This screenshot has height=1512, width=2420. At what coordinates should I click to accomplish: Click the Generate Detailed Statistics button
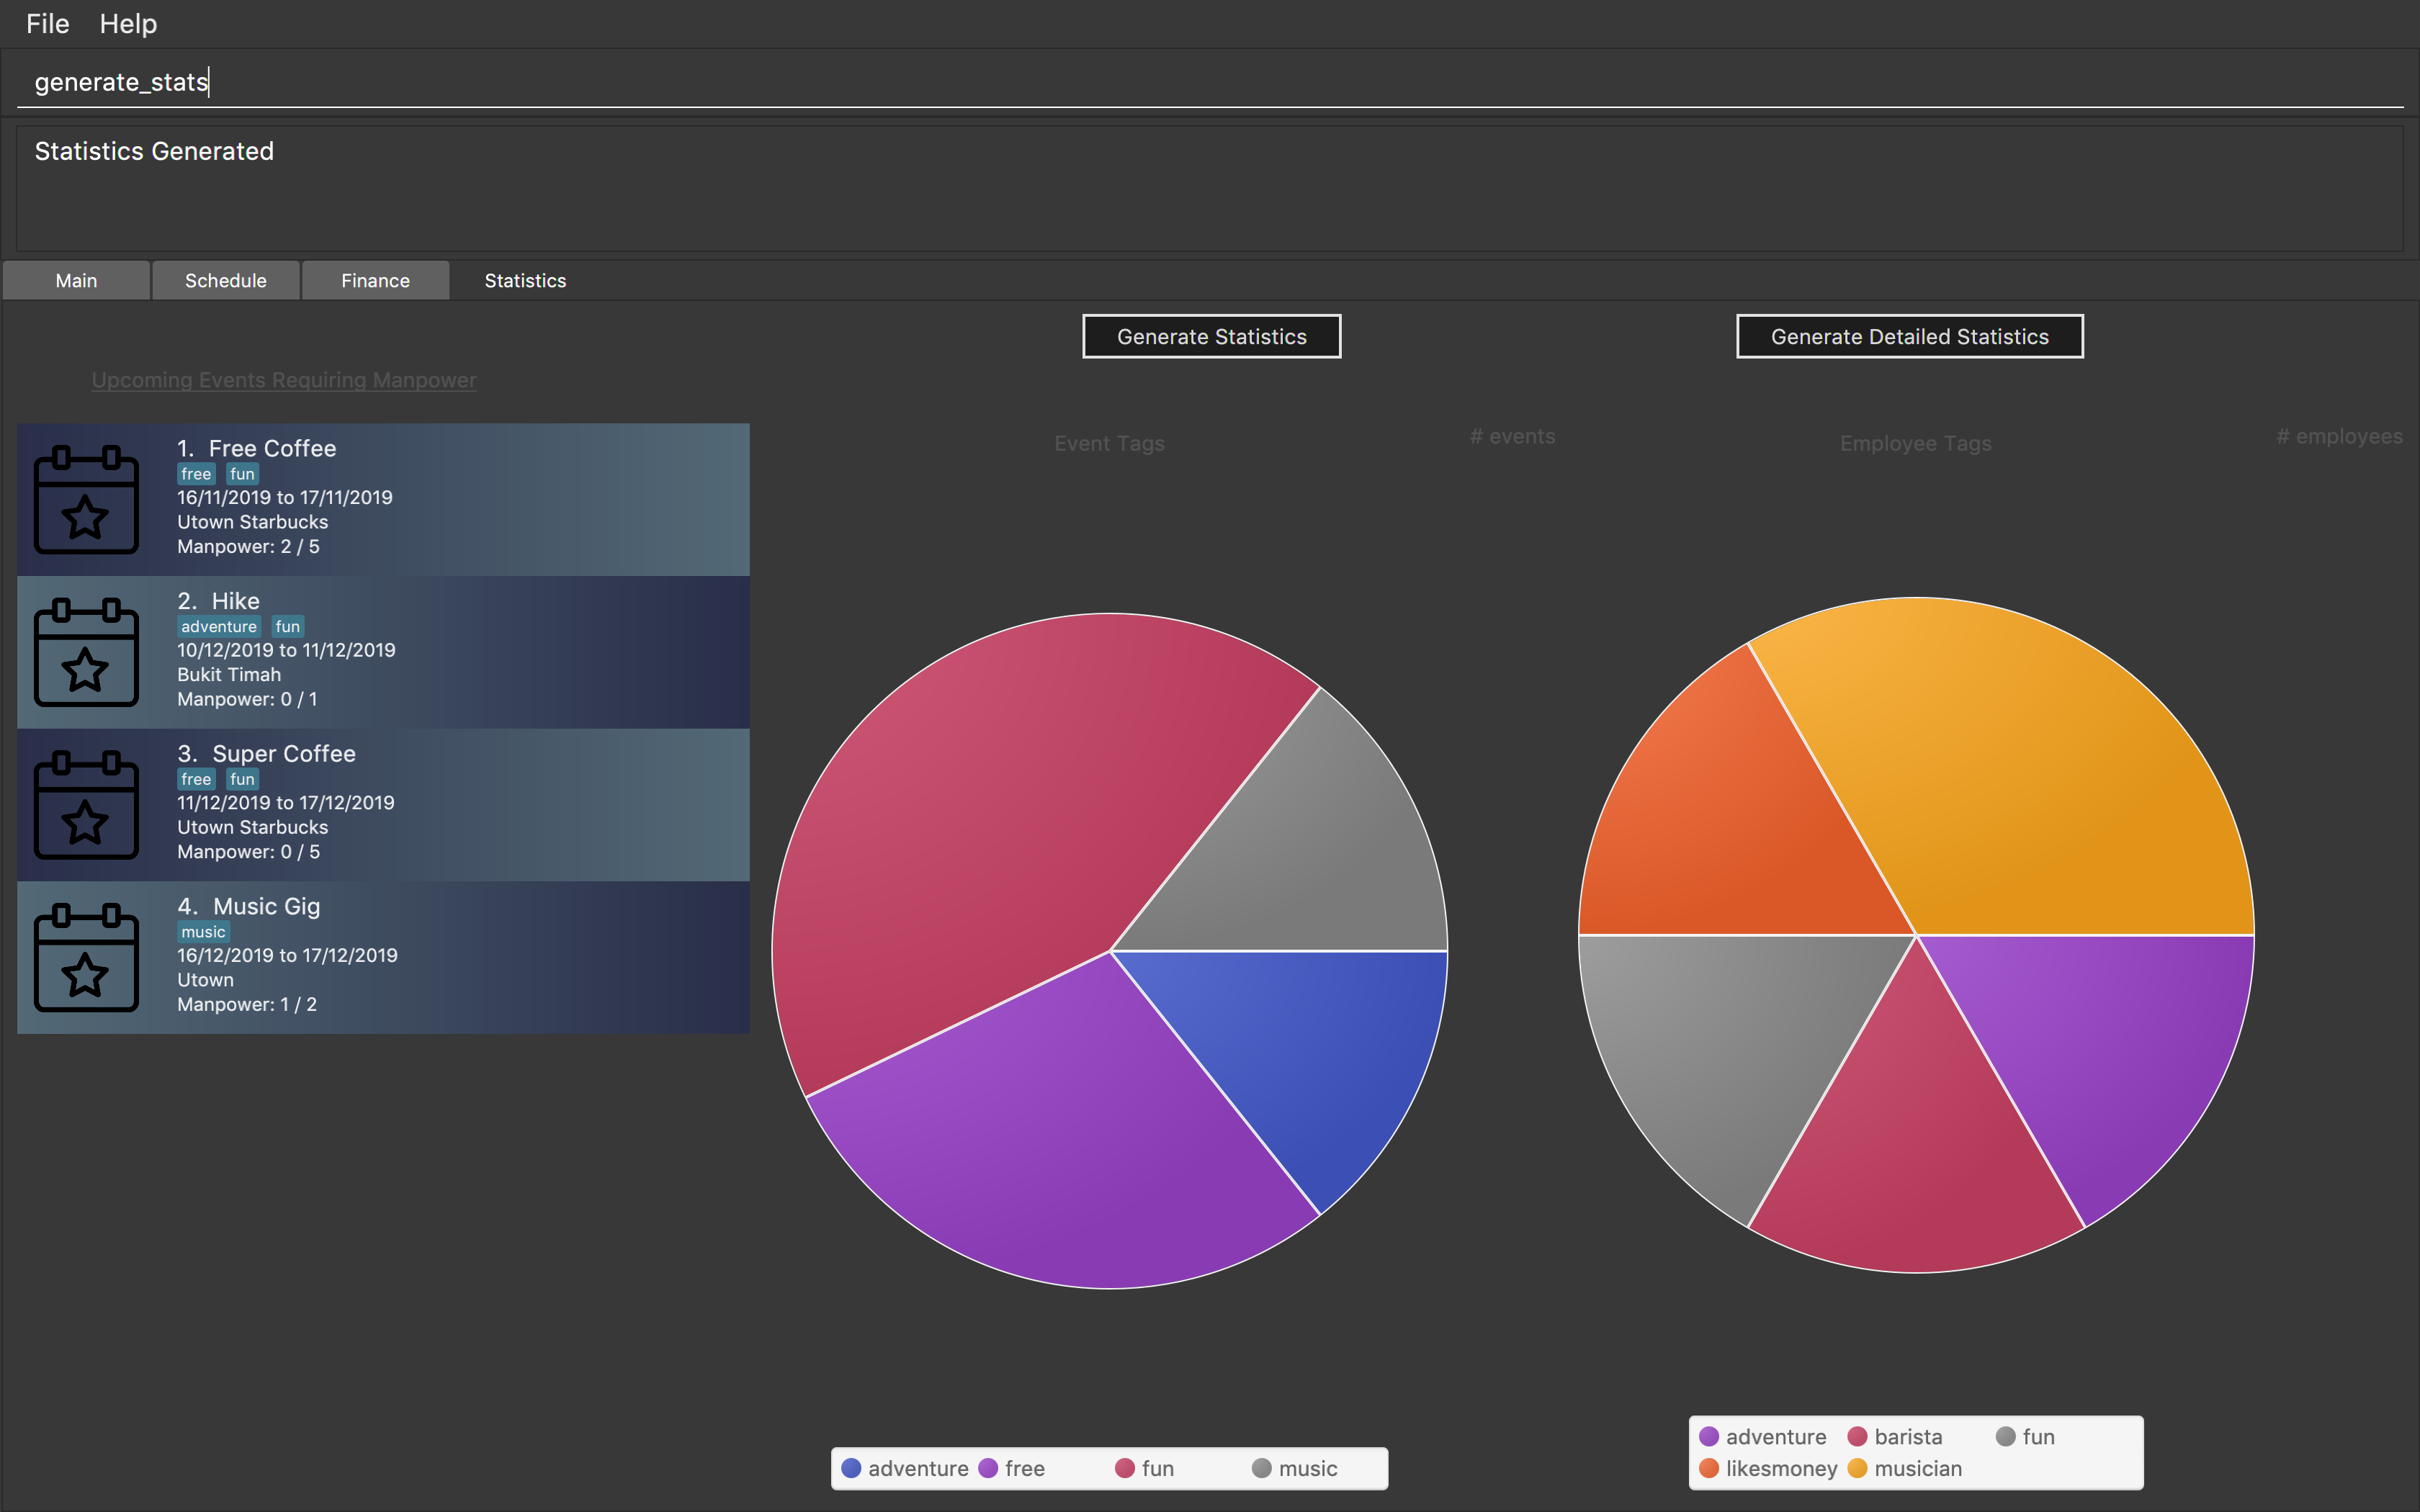tap(1909, 336)
